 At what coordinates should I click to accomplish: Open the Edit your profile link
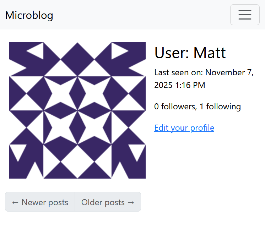(x=184, y=128)
